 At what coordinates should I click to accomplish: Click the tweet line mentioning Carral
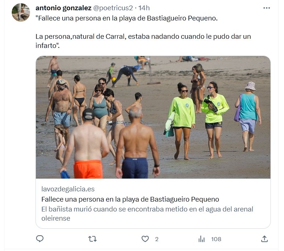[x=143, y=41]
